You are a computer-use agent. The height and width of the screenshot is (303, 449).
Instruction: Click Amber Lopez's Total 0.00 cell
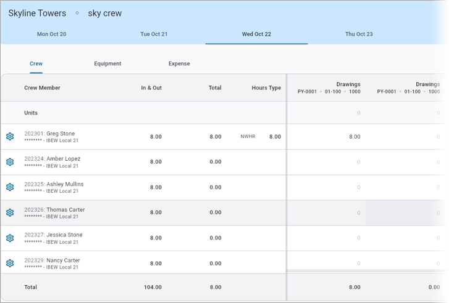[216, 161]
